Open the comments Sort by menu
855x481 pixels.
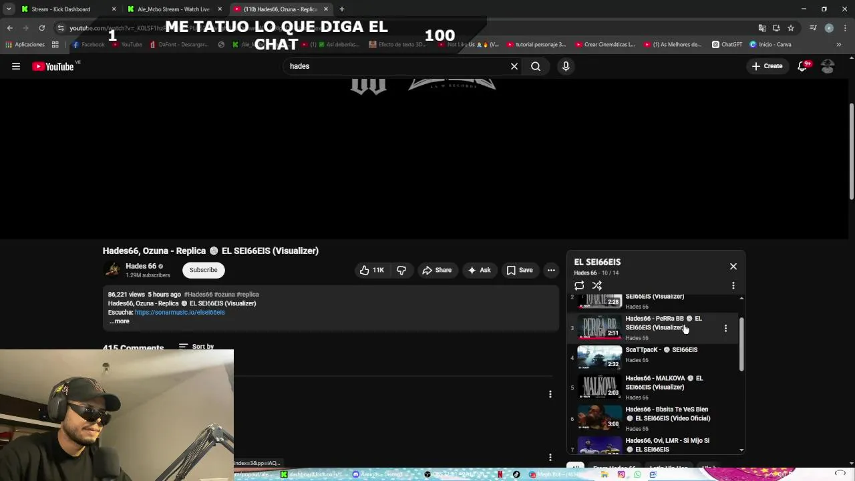pyautogui.click(x=196, y=346)
